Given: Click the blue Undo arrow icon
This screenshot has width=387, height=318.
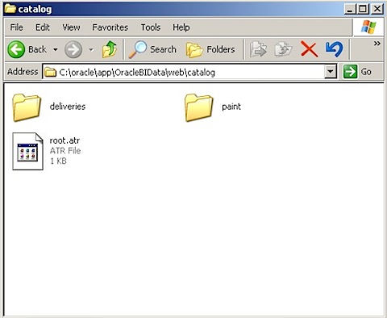Looking at the screenshot, I should click(335, 49).
